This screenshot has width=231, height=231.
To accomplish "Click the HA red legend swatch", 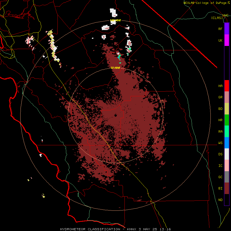I will [227, 86].
